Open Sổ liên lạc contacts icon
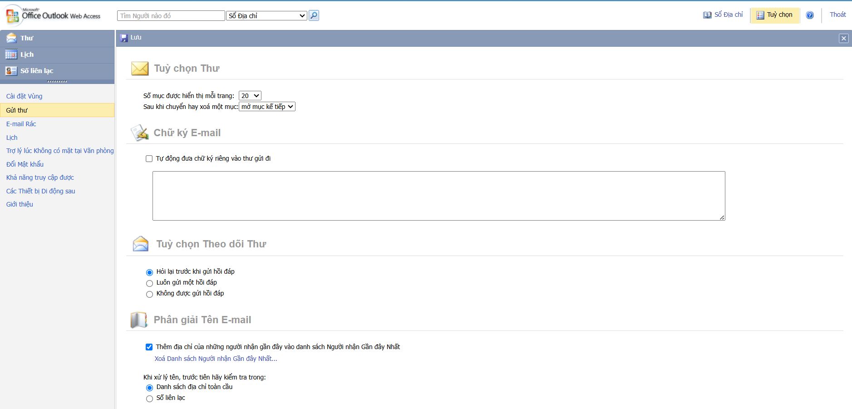This screenshot has width=852, height=409. point(11,71)
